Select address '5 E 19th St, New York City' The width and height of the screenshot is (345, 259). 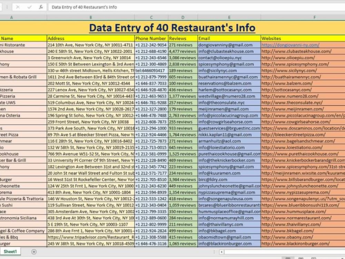point(91,224)
